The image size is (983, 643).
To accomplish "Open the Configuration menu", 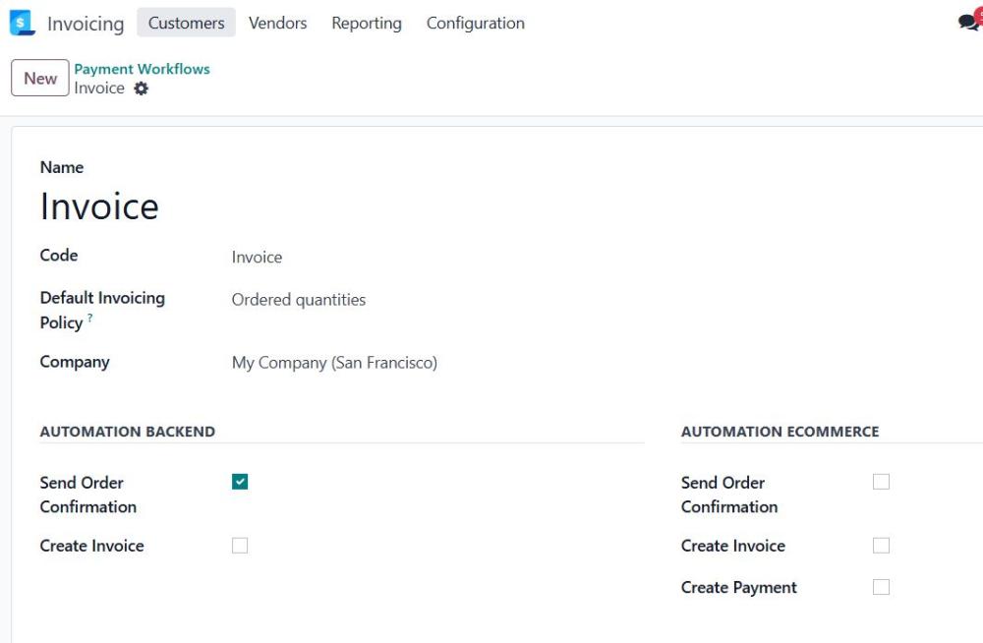I will pos(475,23).
